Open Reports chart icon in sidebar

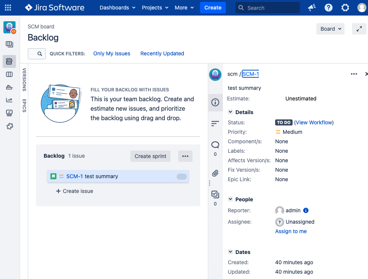click(9, 100)
